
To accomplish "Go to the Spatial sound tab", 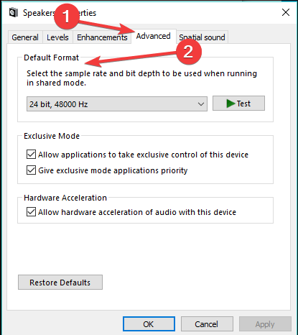I will [202, 37].
